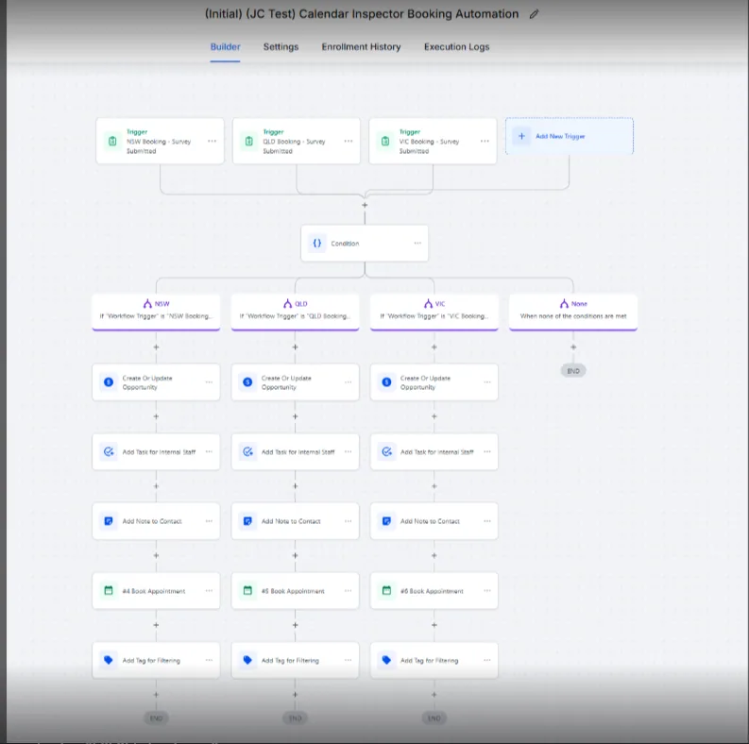The height and width of the screenshot is (744, 749).
Task: Switch to the Builder tab
Action: click(x=225, y=47)
